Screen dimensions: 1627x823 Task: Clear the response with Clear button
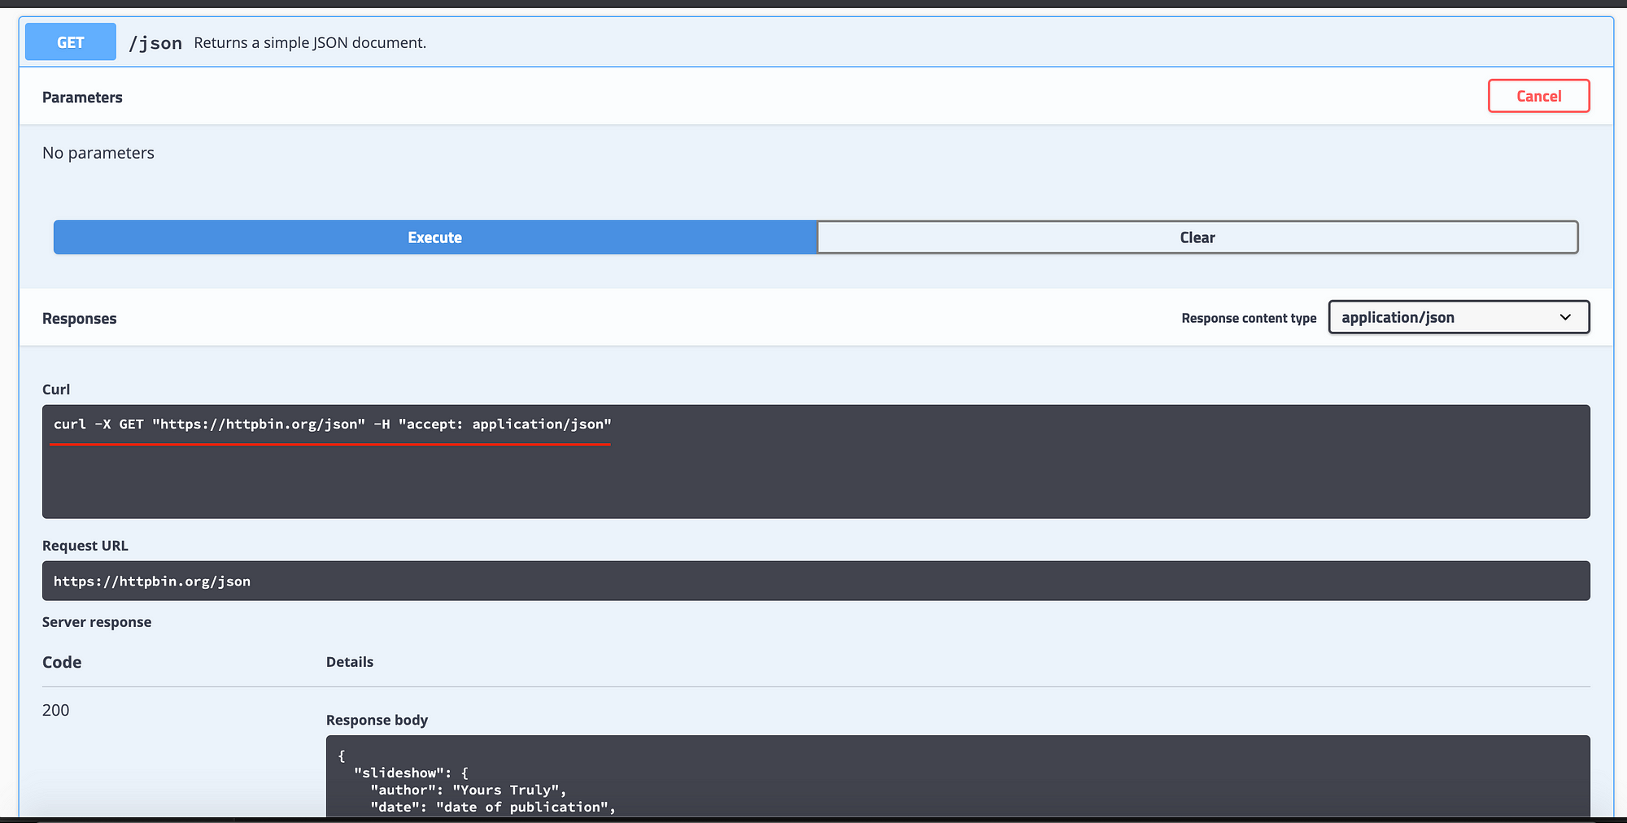[x=1197, y=237]
